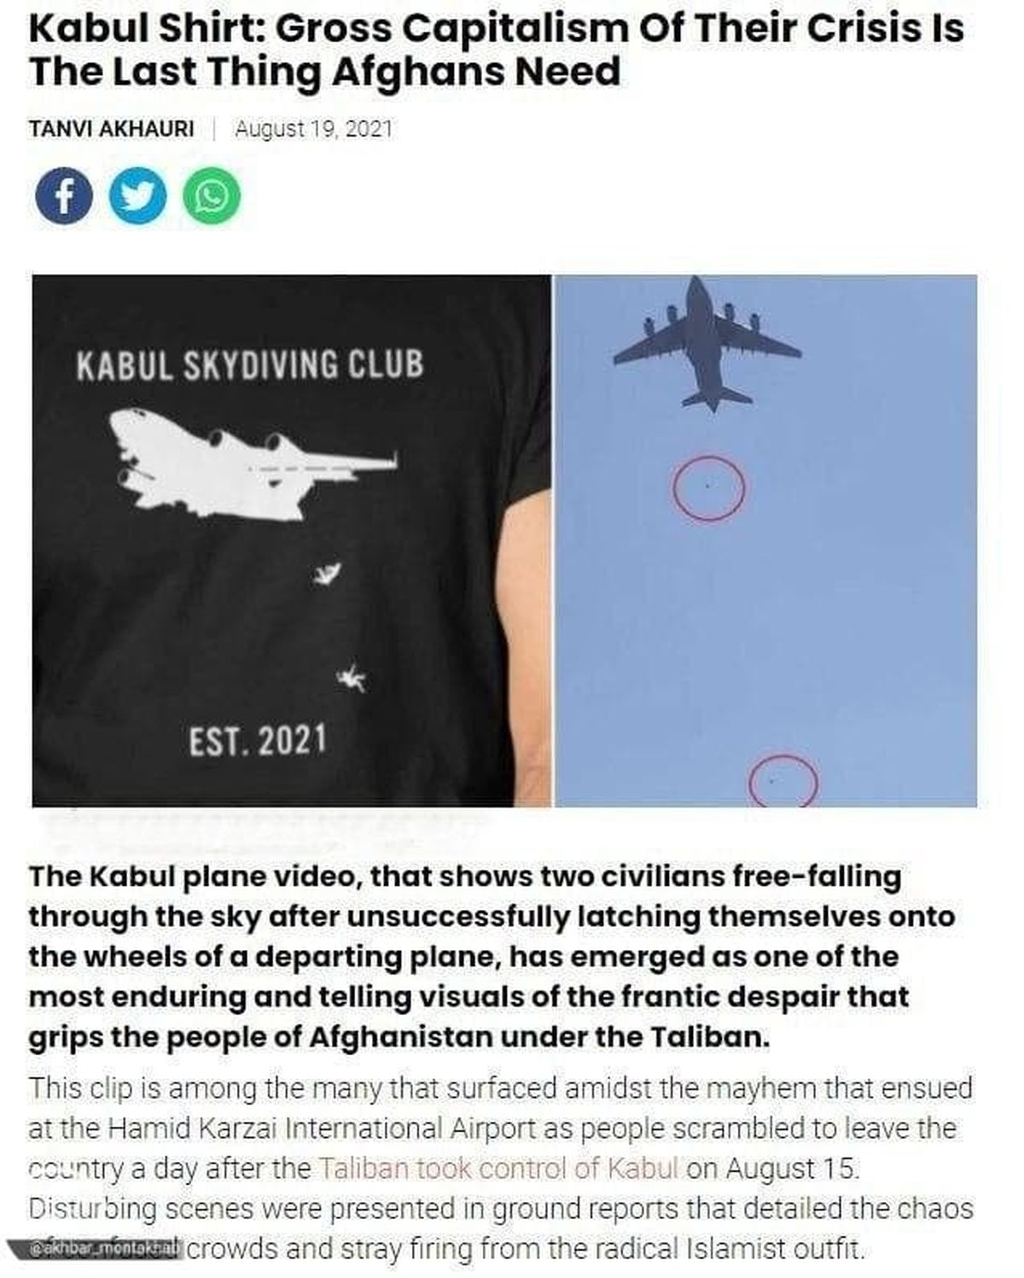Open the Kabul Skydiving Club shirt photo
This screenshot has width=1024, height=1278.
click(x=292, y=540)
